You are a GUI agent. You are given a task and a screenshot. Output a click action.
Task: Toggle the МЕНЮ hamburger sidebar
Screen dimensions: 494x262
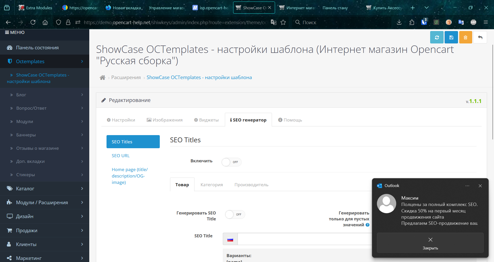(x=15, y=32)
